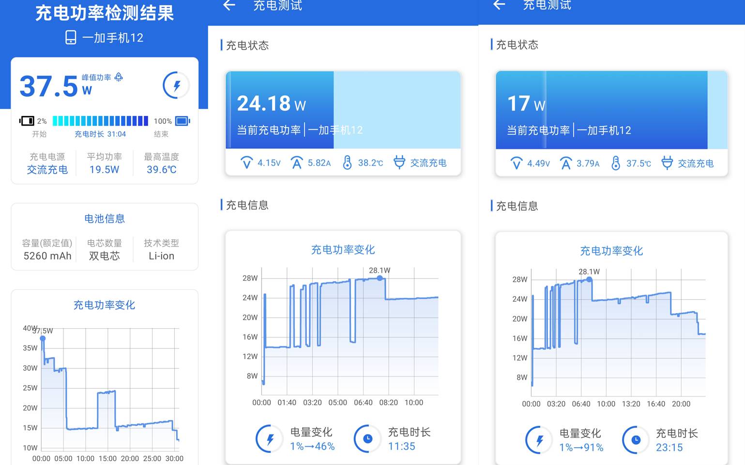The width and height of the screenshot is (745, 465).
Task: Click thermometer icon beside 37.5℃
Action: click(x=615, y=163)
